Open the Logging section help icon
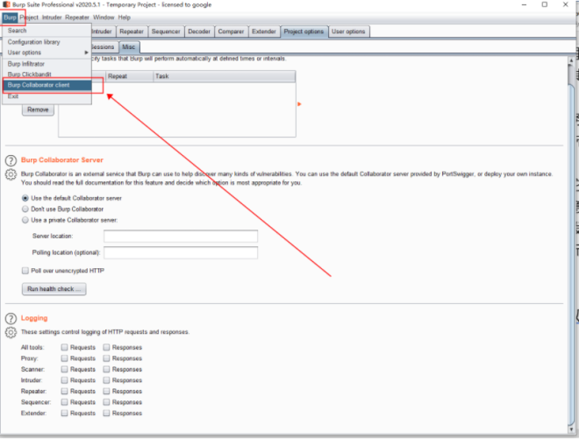579x439 pixels. pos(11,318)
